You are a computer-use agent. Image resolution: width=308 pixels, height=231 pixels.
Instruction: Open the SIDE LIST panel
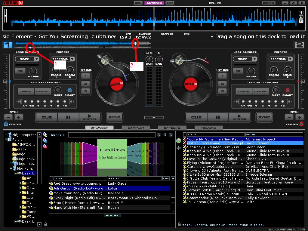[x=112, y=215]
